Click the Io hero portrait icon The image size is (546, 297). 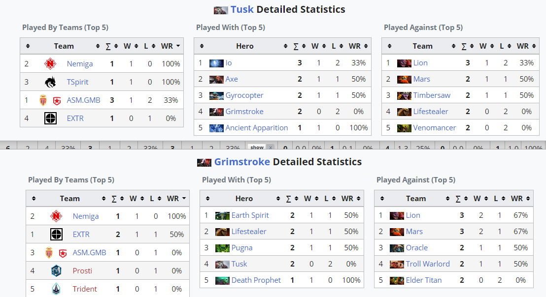click(x=216, y=63)
